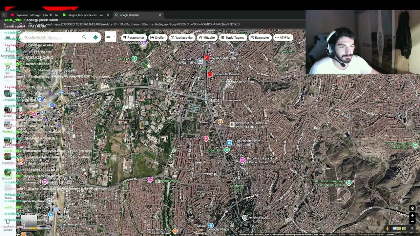The image size is (420, 236).
Task: Close the Google Haritalar tab
Action: click(x=160, y=15)
